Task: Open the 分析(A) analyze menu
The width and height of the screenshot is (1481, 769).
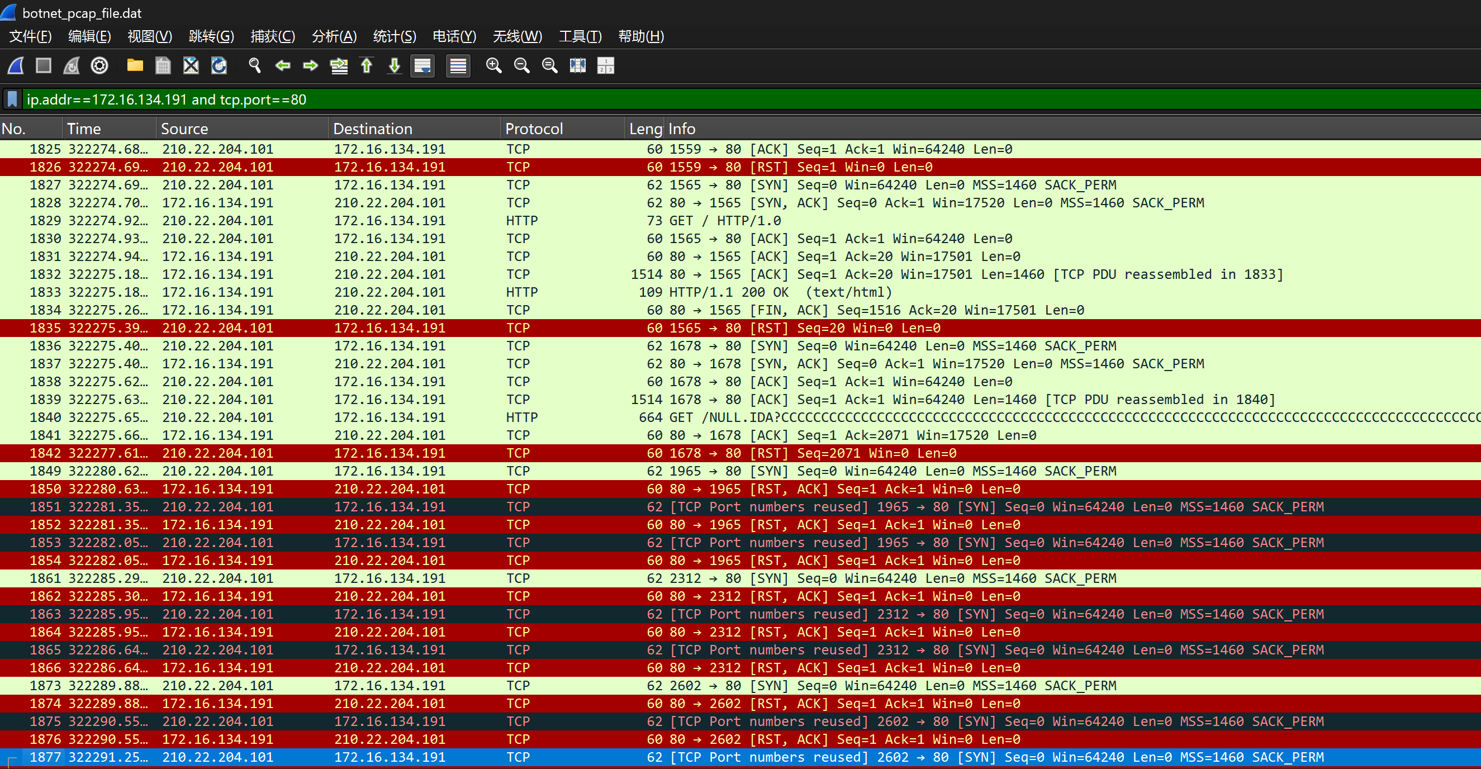Action: [334, 36]
